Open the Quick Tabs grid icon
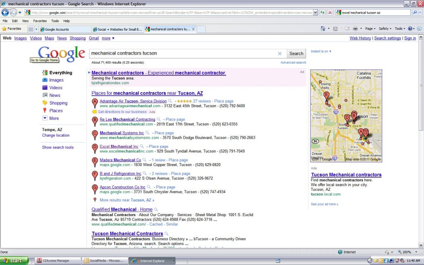The width and height of the screenshot is (424, 265). (x=31, y=29)
